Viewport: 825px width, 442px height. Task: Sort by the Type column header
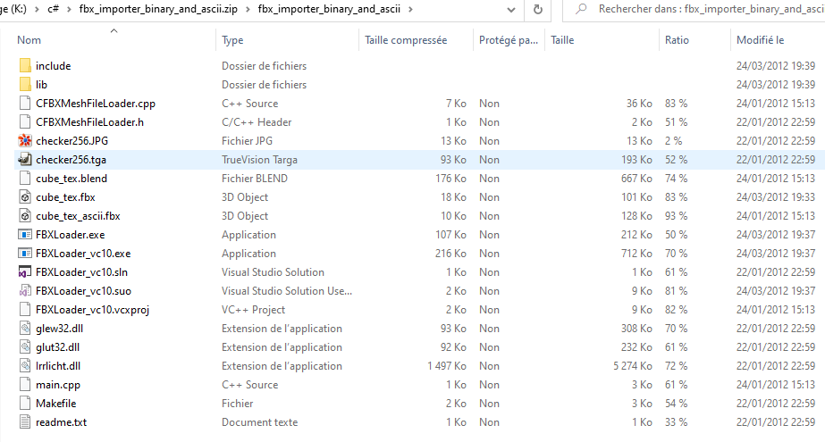[232, 40]
